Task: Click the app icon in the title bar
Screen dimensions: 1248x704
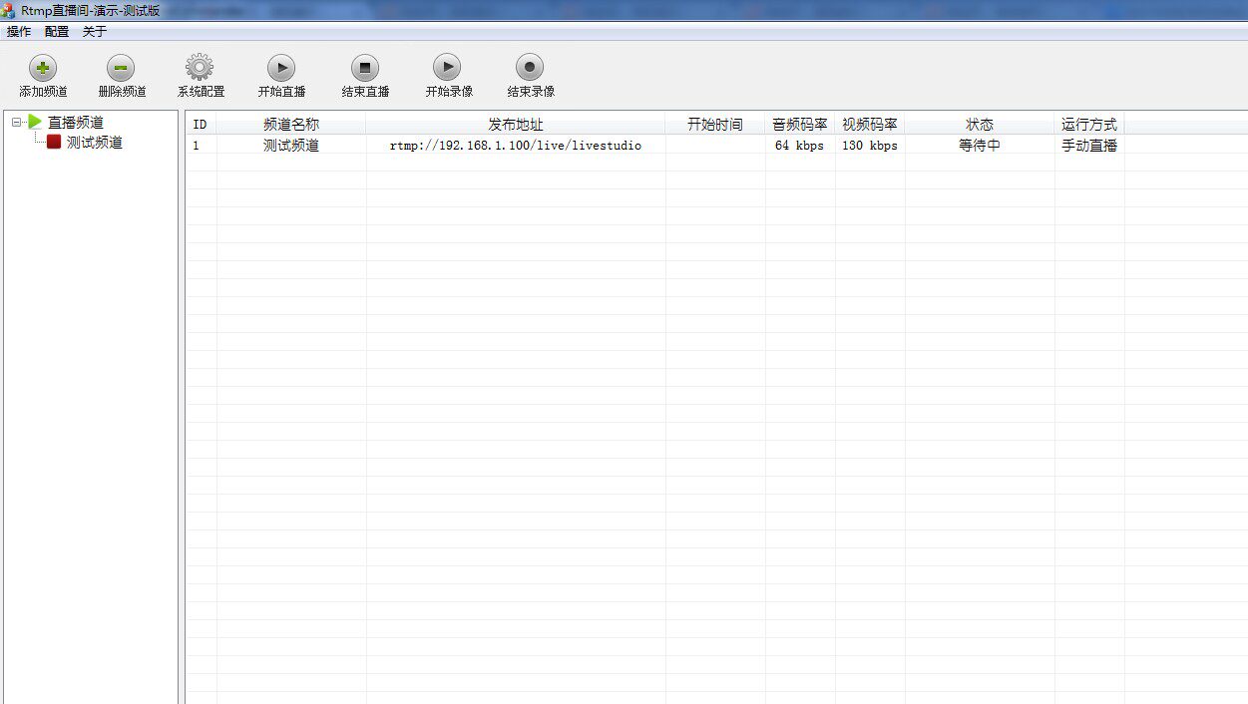Action: [x=9, y=11]
